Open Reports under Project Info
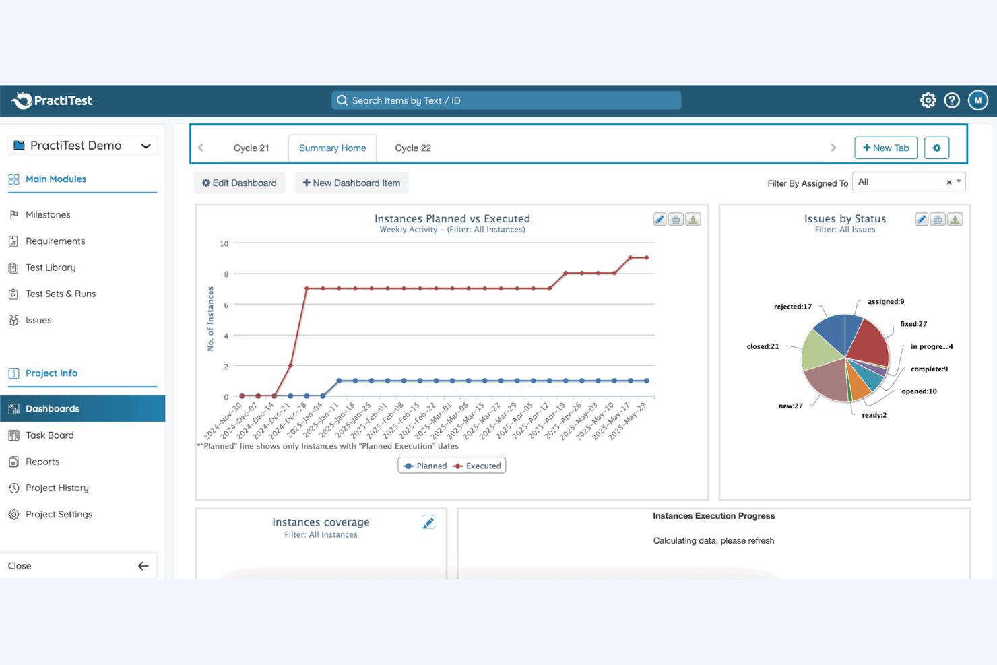This screenshot has height=665, width=997. click(42, 462)
